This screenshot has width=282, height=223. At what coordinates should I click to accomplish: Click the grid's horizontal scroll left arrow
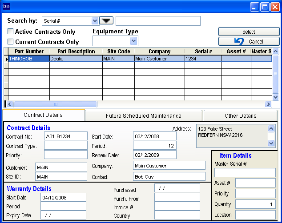pos(10,104)
